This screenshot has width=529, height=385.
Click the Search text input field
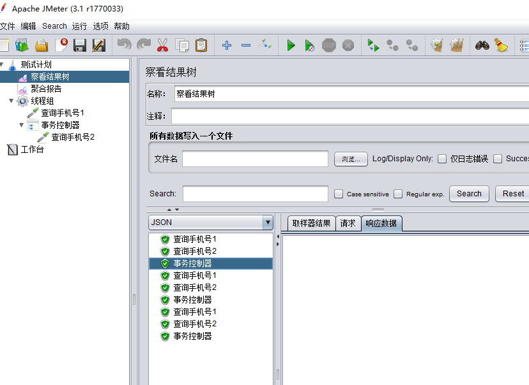coord(256,194)
